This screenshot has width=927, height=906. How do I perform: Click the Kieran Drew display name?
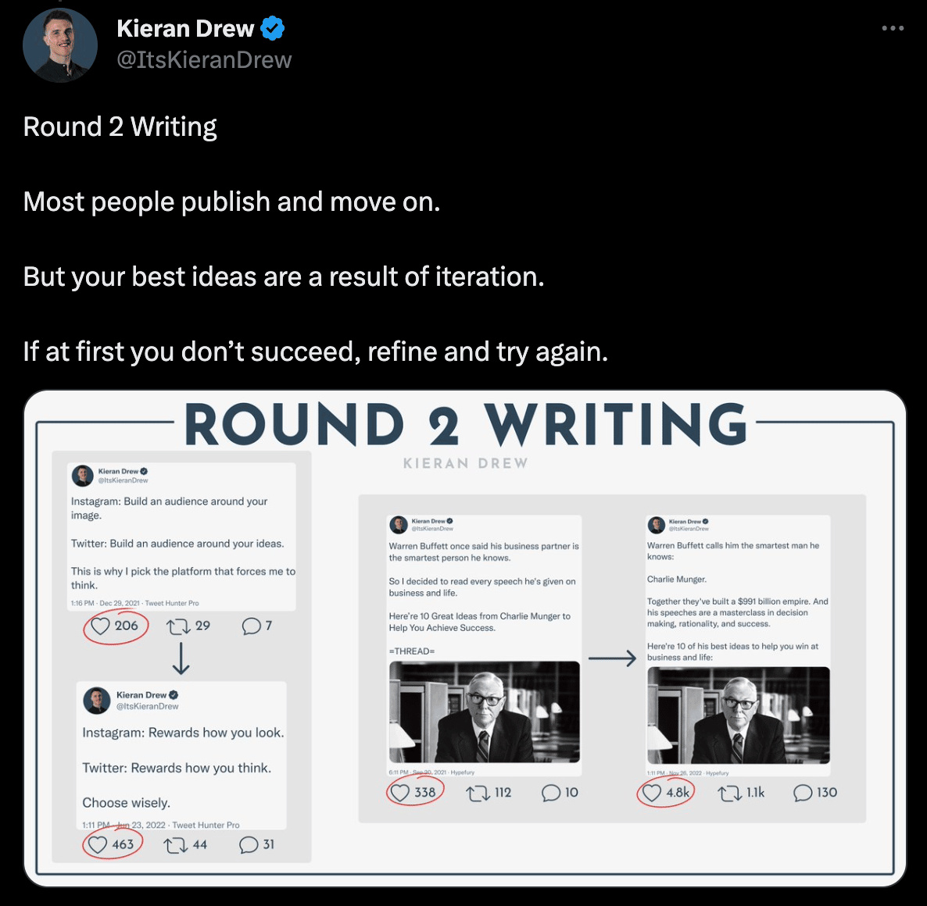(x=186, y=28)
